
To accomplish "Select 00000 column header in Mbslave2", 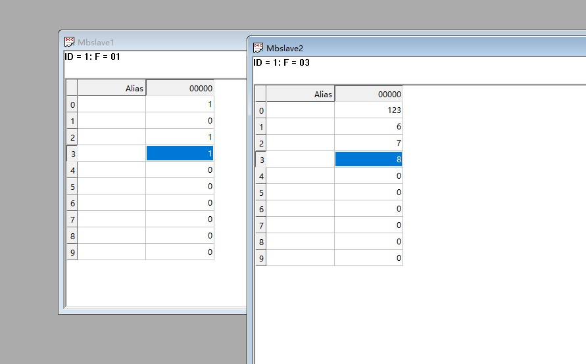I will [x=368, y=94].
